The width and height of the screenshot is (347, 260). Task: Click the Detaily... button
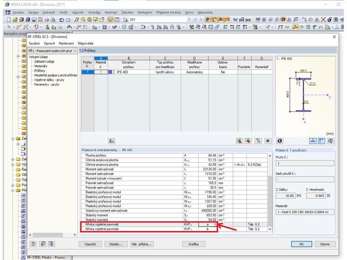coord(116,244)
